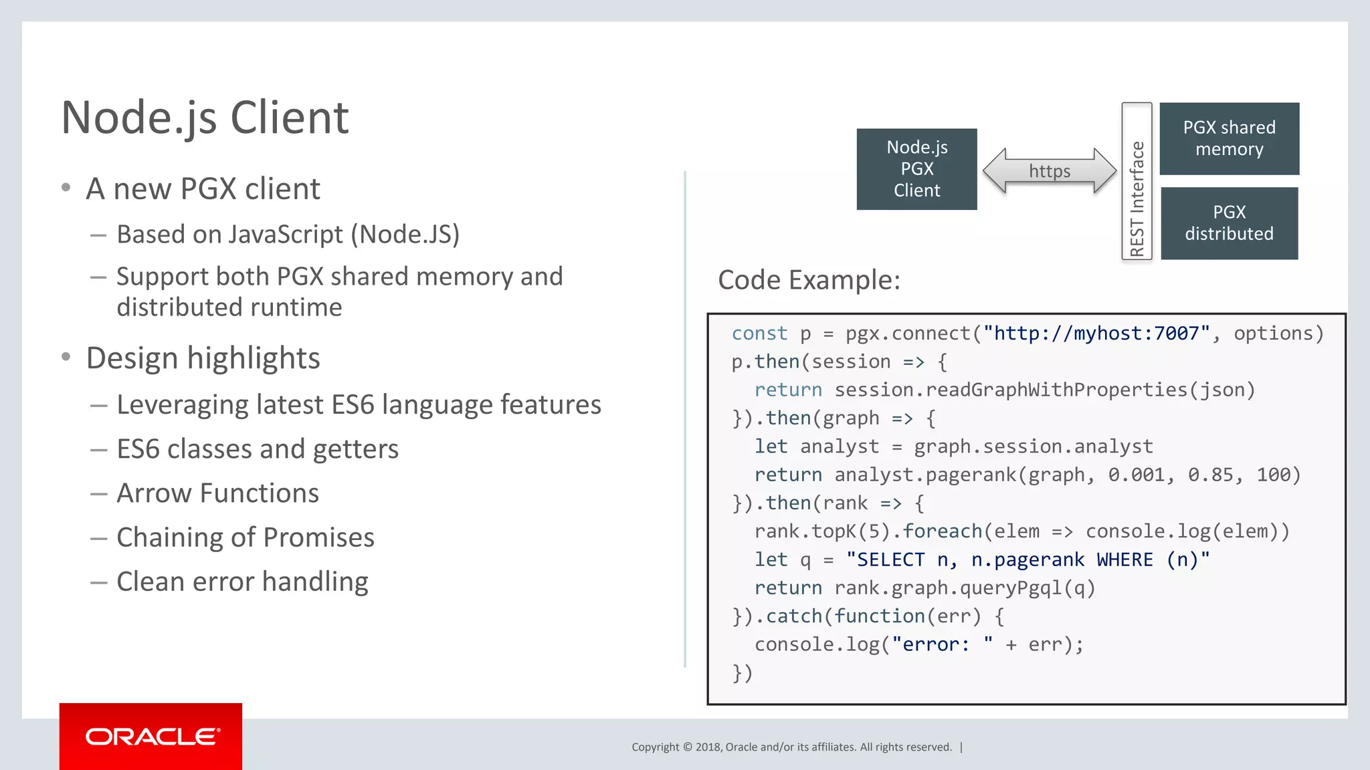This screenshot has height=770, width=1370.
Task: Click the Design highlights bullet
Action: tap(203, 358)
